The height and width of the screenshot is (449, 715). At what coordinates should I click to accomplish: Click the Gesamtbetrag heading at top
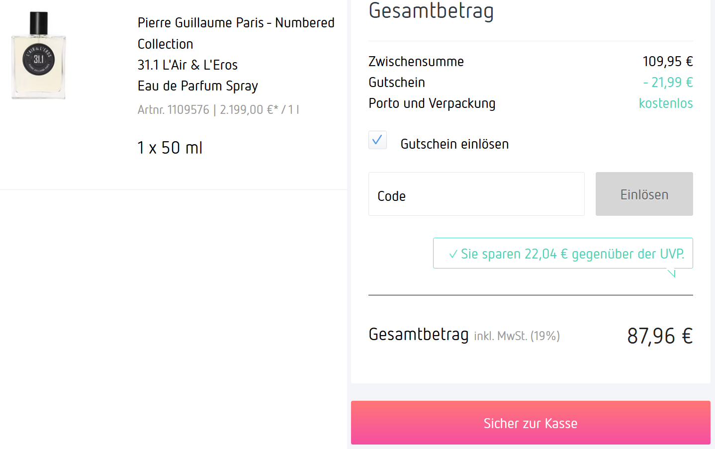tap(431, 11)
